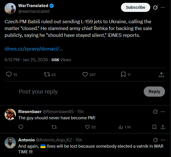The width and height of the screenshot is (171, 157).
Task: Subscribe to WarTranslated
Action: click(x=135, y=7)
